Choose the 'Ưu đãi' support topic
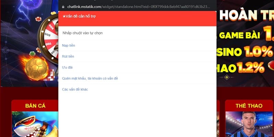274x137 pixels. (67, 67)
